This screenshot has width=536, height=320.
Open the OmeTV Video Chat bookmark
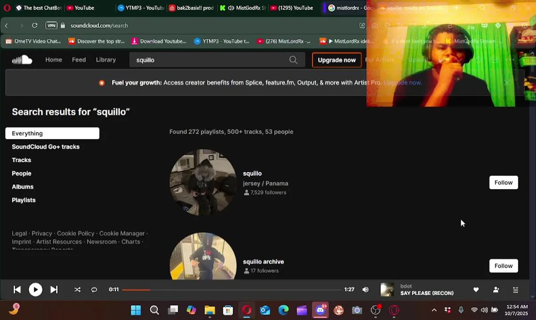[x=33, y=41]
